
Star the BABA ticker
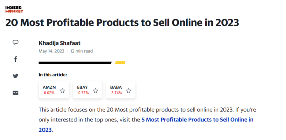click(128, 90)
